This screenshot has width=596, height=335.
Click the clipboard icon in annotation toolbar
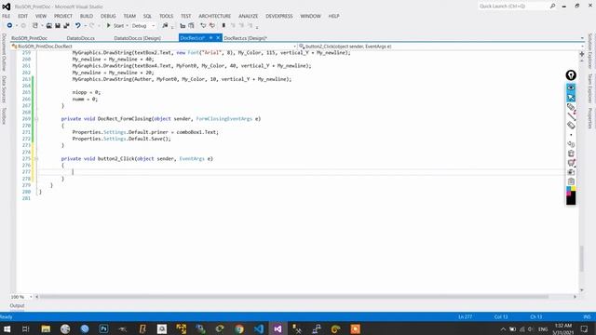pos(571,181)
